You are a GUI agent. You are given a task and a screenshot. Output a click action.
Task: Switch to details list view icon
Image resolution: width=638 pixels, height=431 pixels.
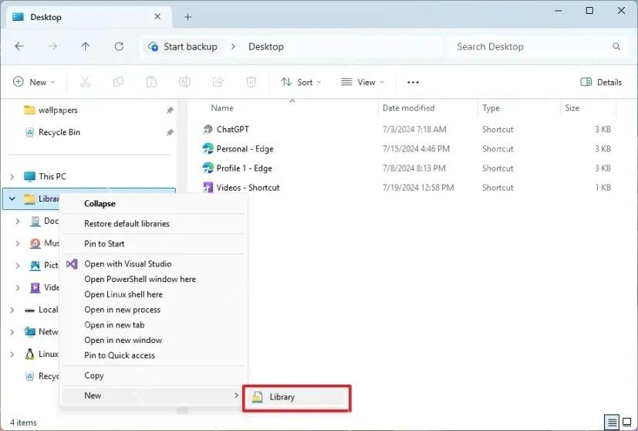click(612, 423)
